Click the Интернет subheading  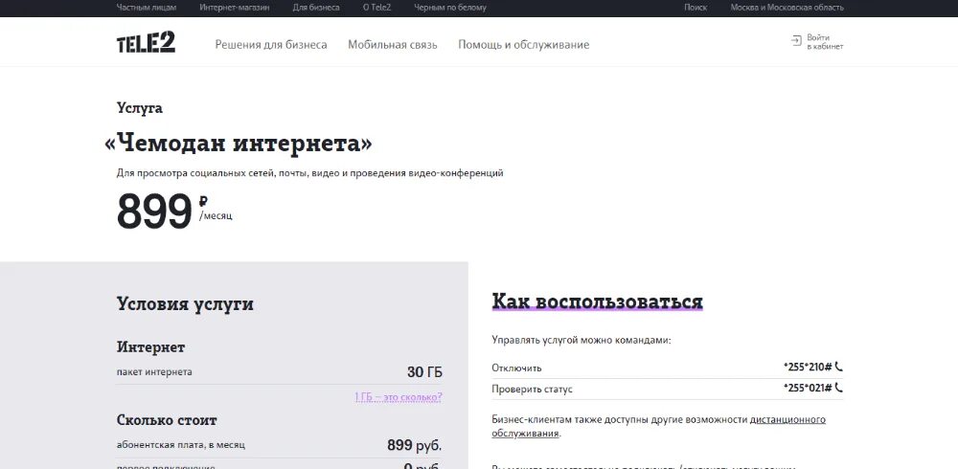(x=150, y=347)
